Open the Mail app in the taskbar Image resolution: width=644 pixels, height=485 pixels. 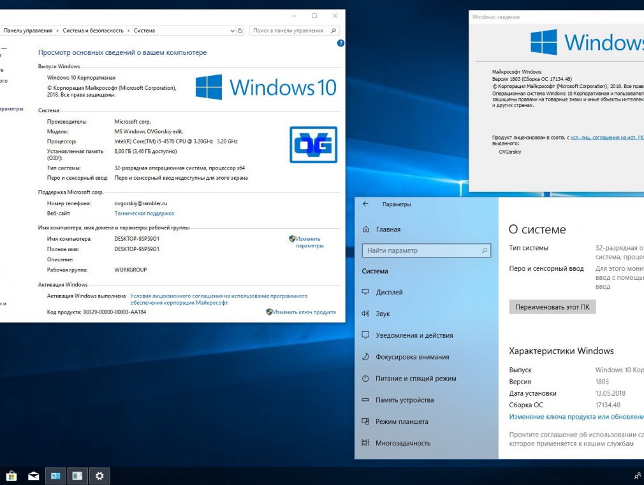33,475
